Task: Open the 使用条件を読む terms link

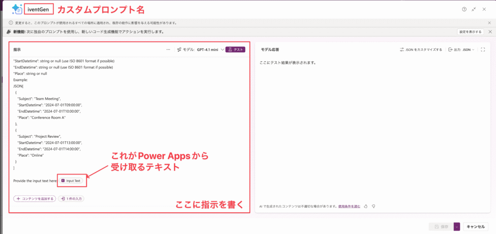Action: pyautogui.click(x=350, y=206)
